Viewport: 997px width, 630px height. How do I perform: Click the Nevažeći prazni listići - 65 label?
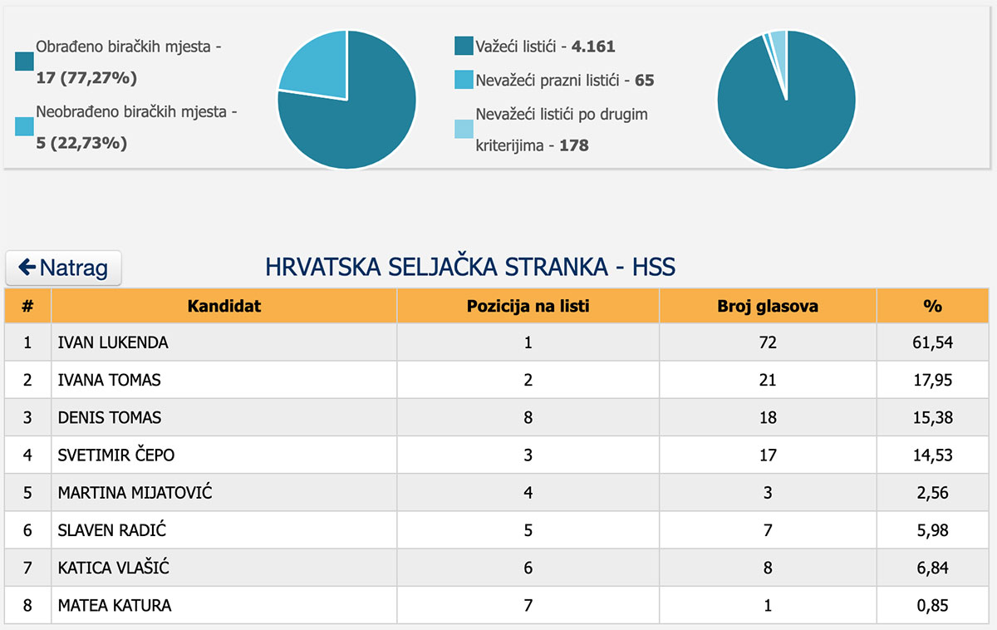pos(565,81)
